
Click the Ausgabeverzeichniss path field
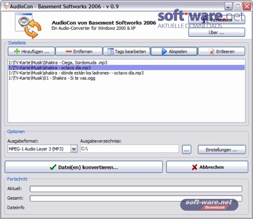click(x=130, y=148)
